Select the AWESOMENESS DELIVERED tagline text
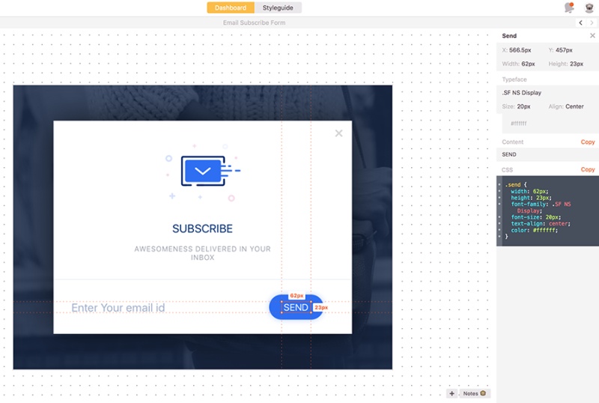Image resolution: width=599 pixels, height=403 pixels. click(x=202, y=253)
